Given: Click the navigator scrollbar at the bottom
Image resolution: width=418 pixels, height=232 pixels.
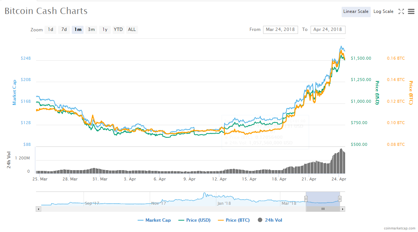Looking at the screenshot, I should (323, 208).
